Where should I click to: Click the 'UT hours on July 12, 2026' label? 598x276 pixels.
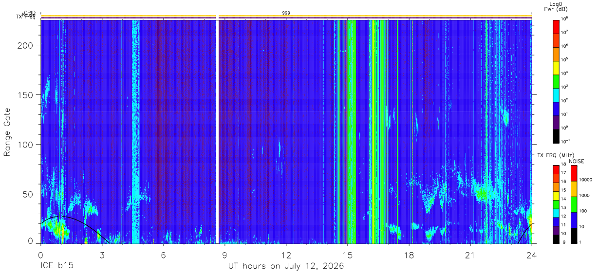(x=286, y=266)
